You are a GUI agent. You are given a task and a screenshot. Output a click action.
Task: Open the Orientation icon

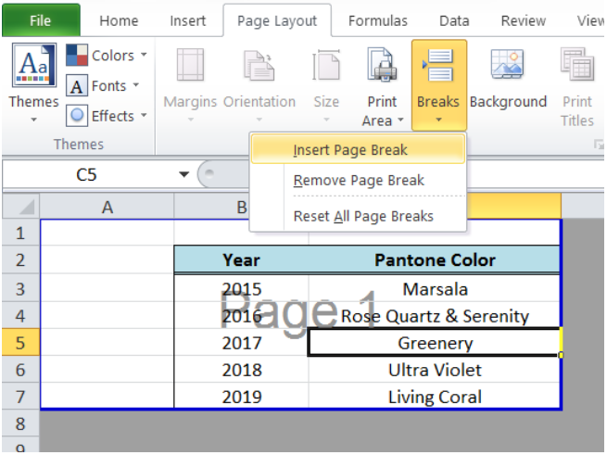tap(259, 66)
